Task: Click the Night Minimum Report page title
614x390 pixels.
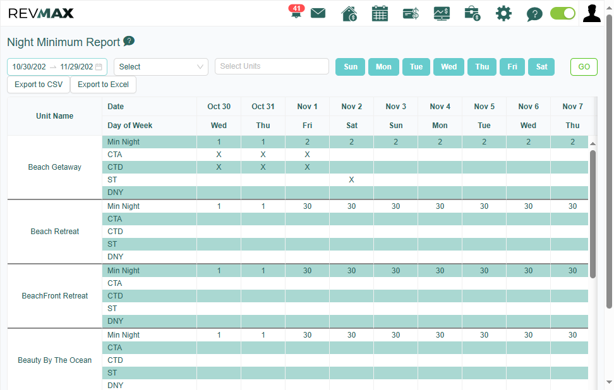Action: pyautogui.click(x=63, y=42)
